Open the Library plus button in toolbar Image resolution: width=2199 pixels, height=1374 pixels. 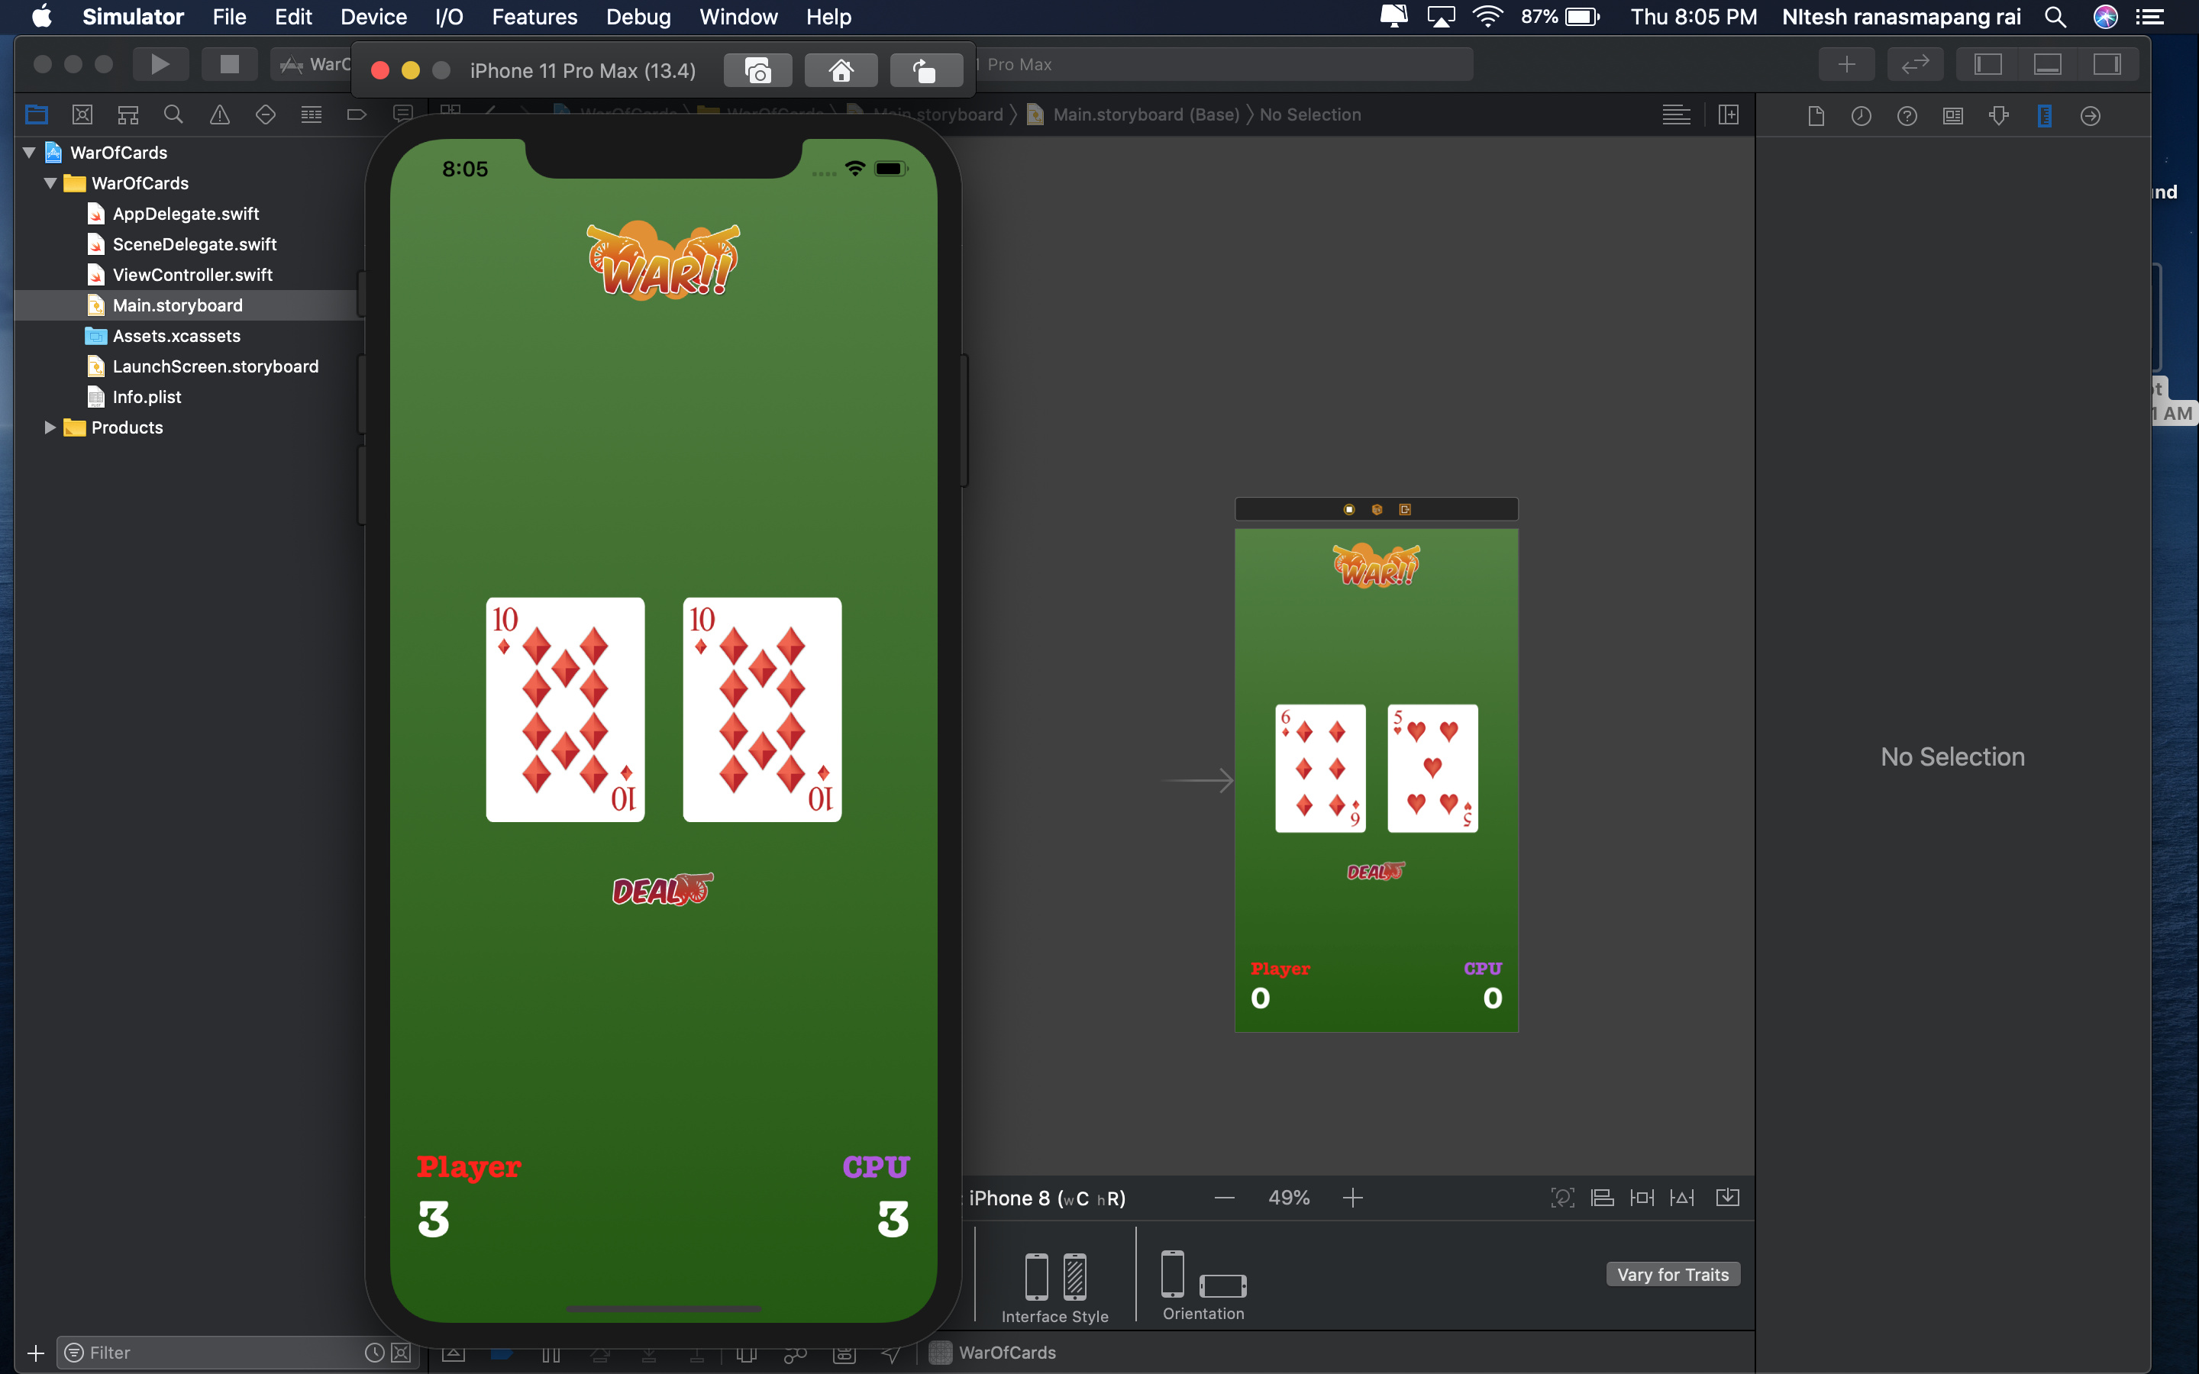[1845, 65]
